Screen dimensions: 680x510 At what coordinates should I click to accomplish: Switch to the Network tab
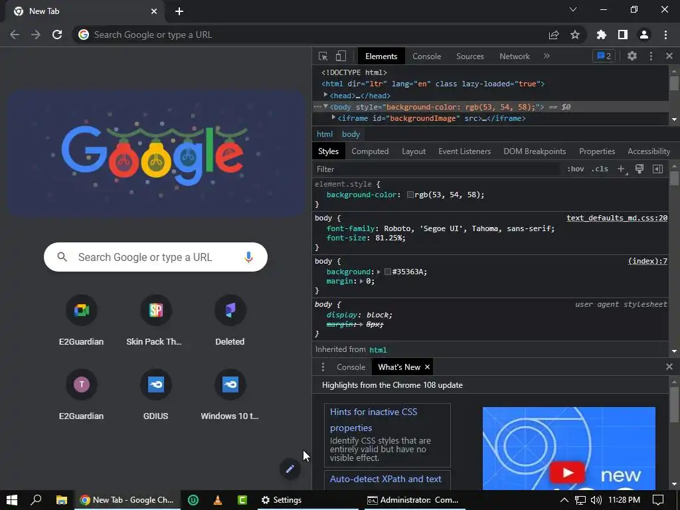tap(515, 56)
